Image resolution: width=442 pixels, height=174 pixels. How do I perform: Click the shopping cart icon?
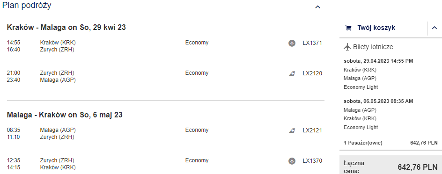click(x=348, y=28)
